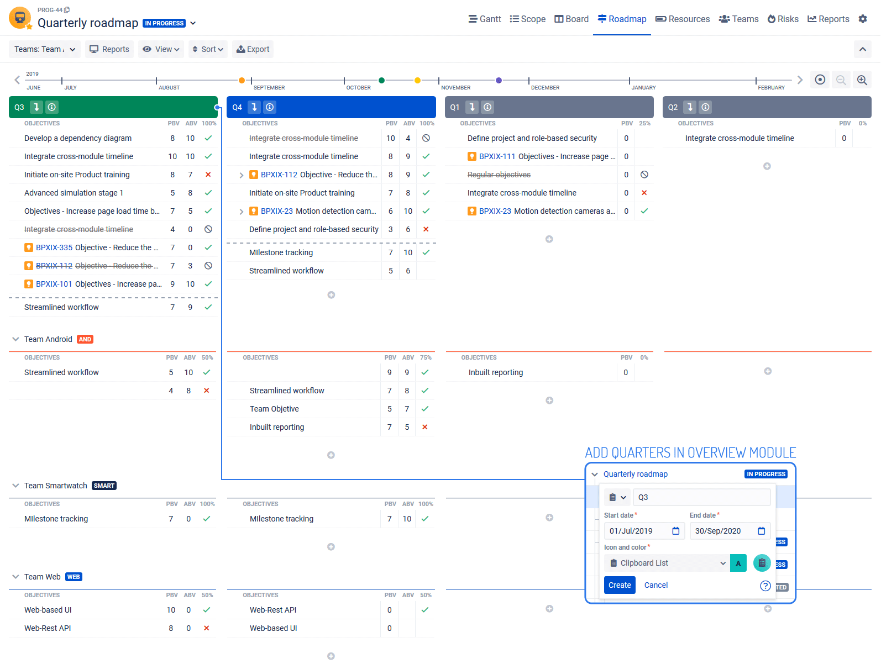Click the zoom out magnifier on timeline
881x669 pixels.
pyautogui.click(x=841, y=80)
